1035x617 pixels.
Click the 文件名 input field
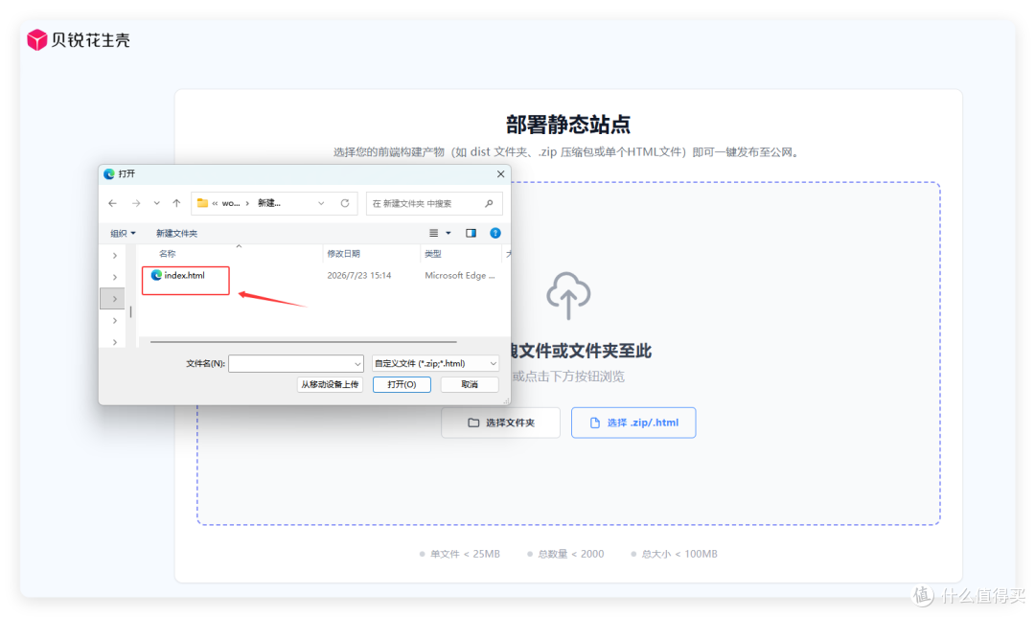coord(296,364)
